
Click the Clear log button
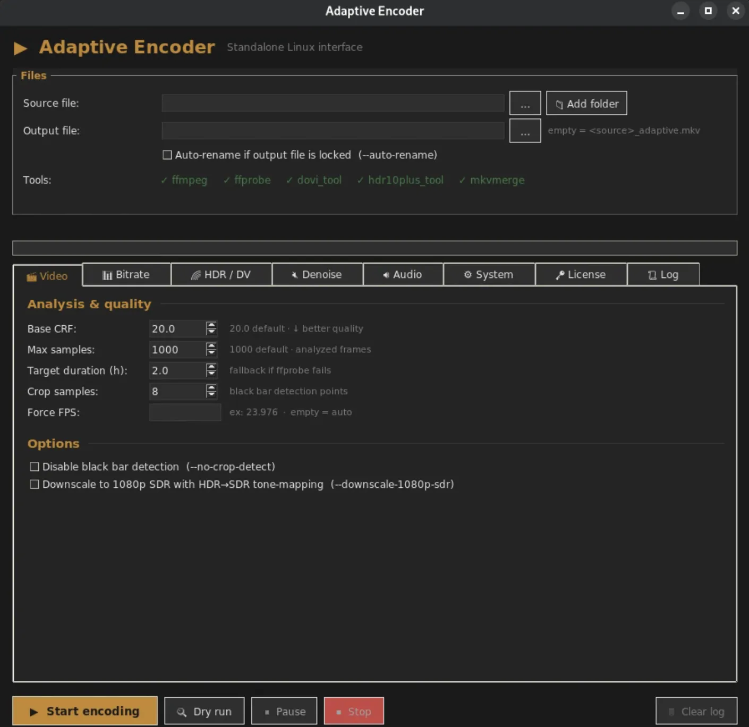click(696, 711)
